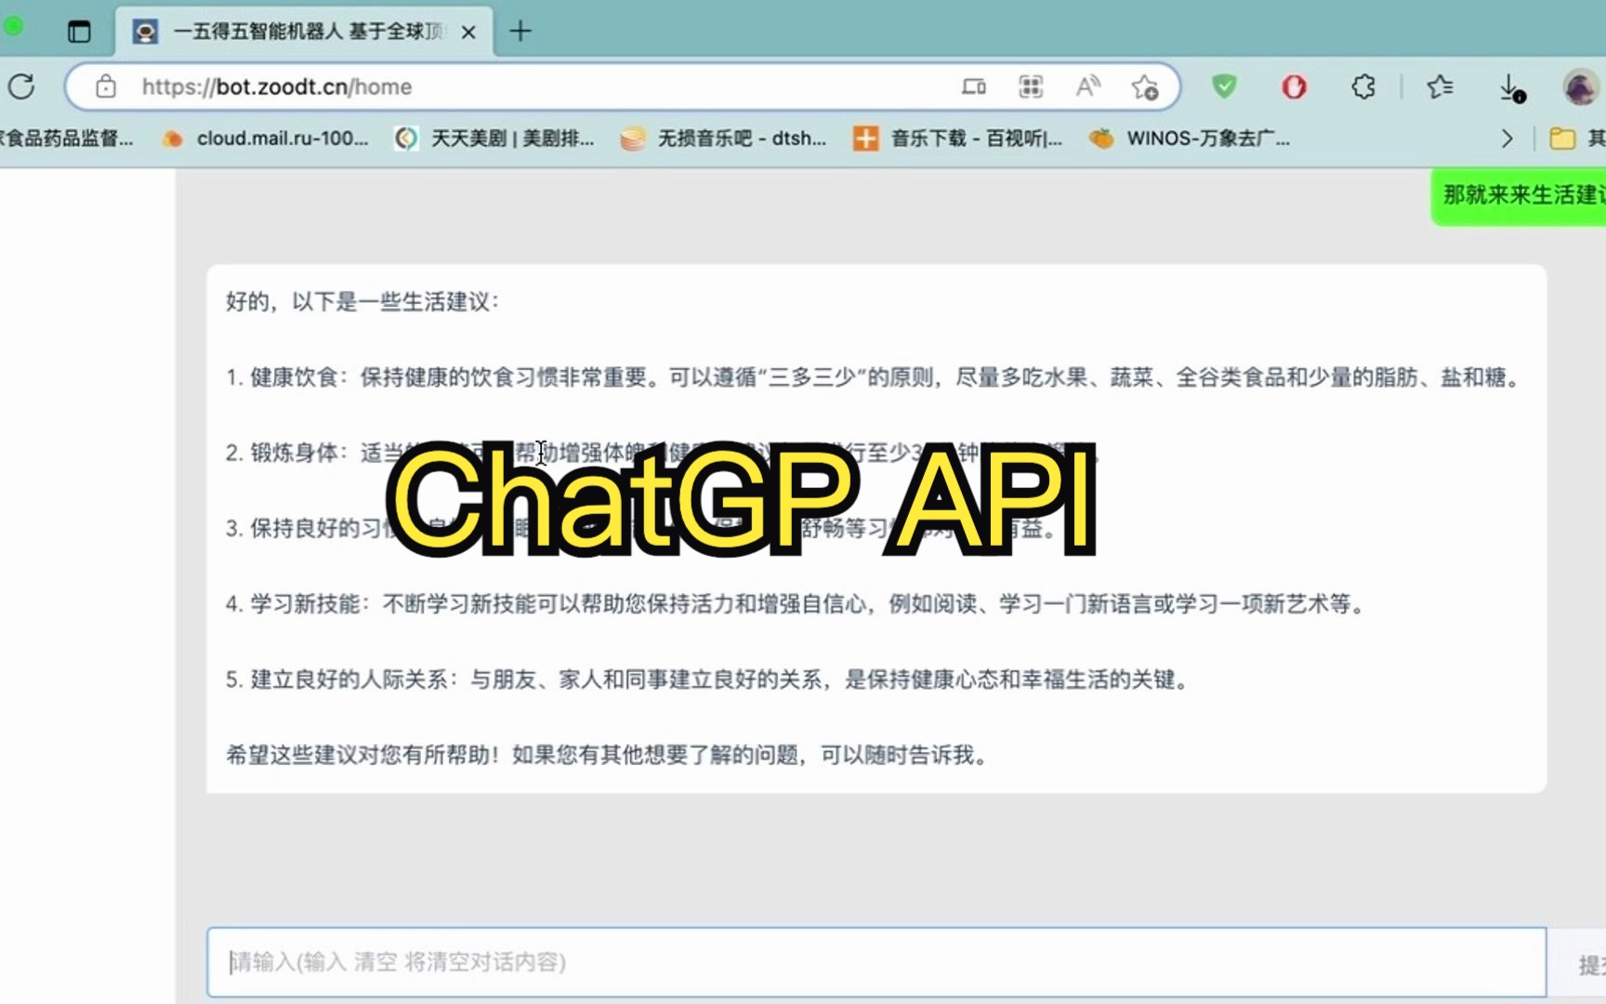The image size is (1606, 1004).
Task: Activate the read aloud (A) icon
Action: coord(1087,86)
